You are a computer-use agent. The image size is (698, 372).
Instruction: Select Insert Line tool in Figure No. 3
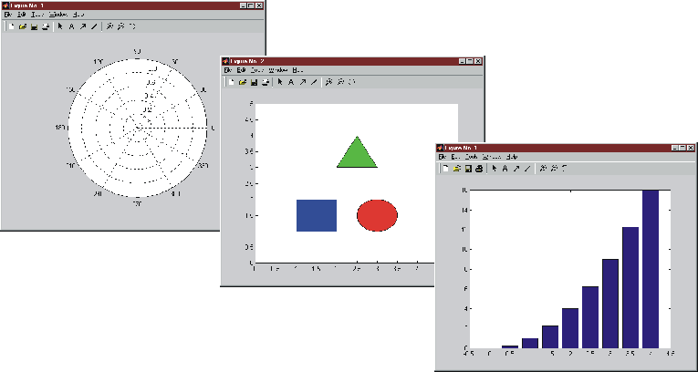(x=526, y=169)
